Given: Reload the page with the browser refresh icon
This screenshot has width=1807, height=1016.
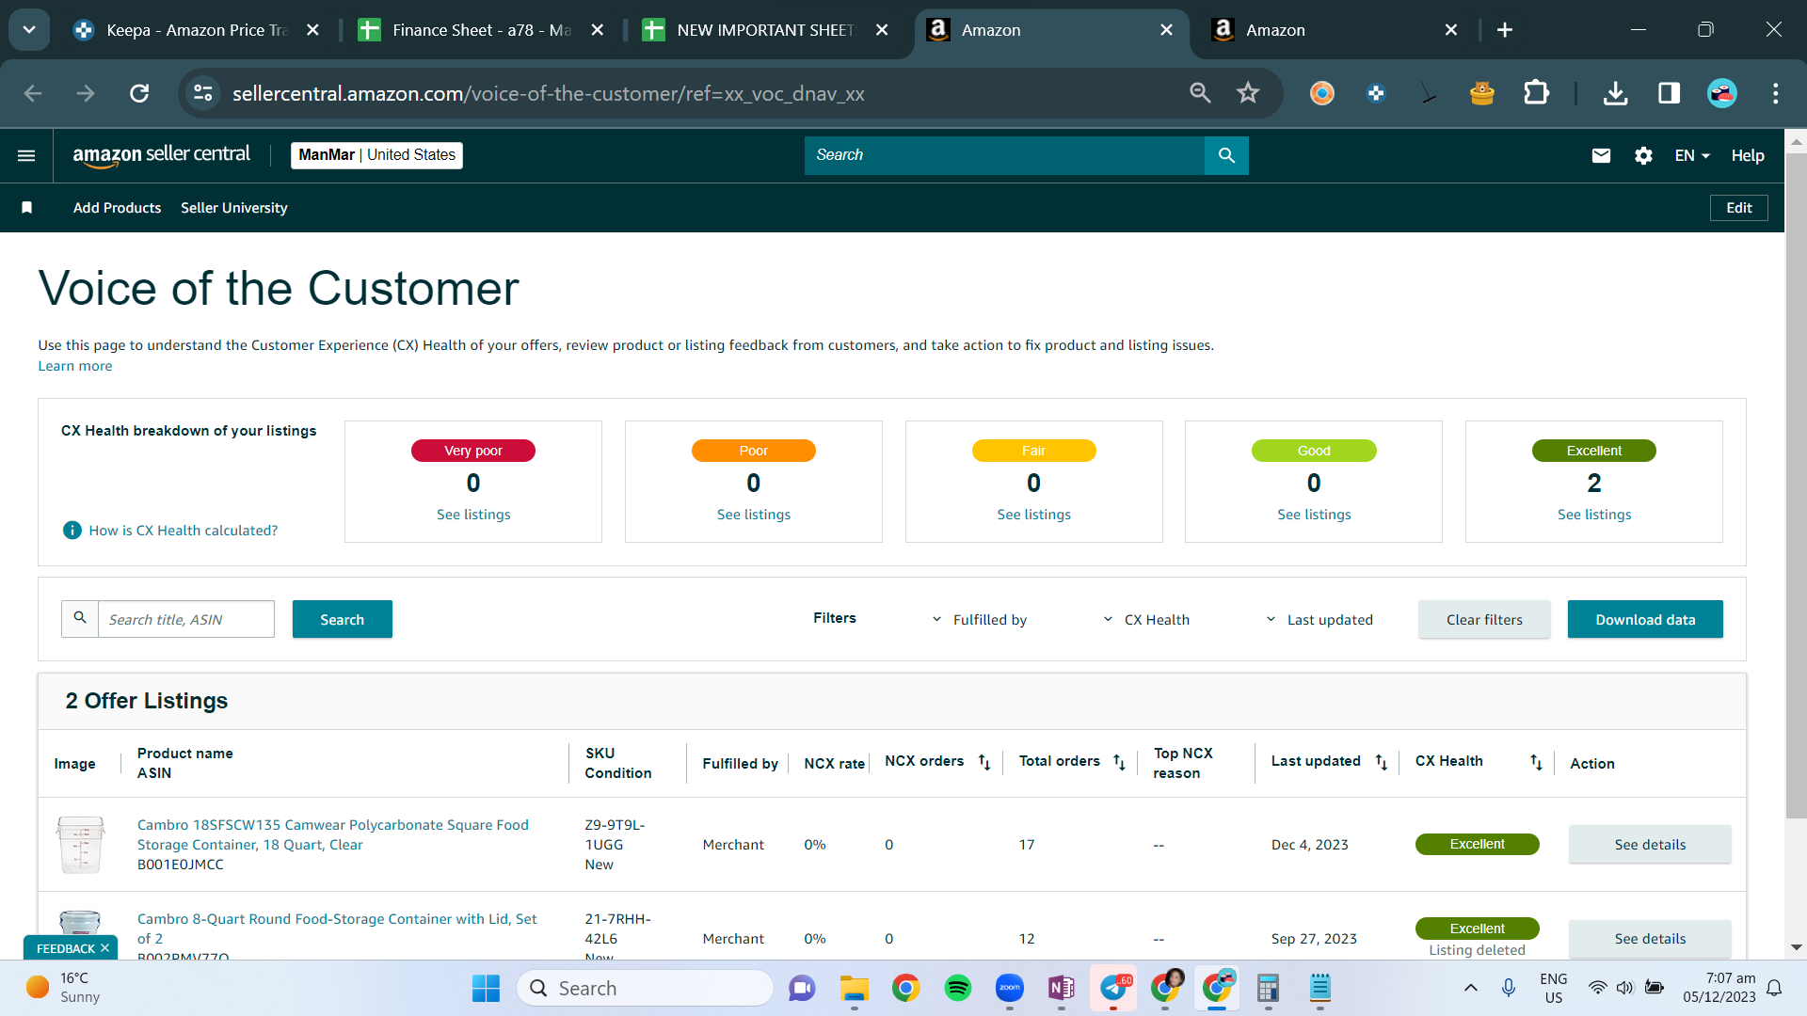Looking at the screenshot, I should [x=139, y=93].
